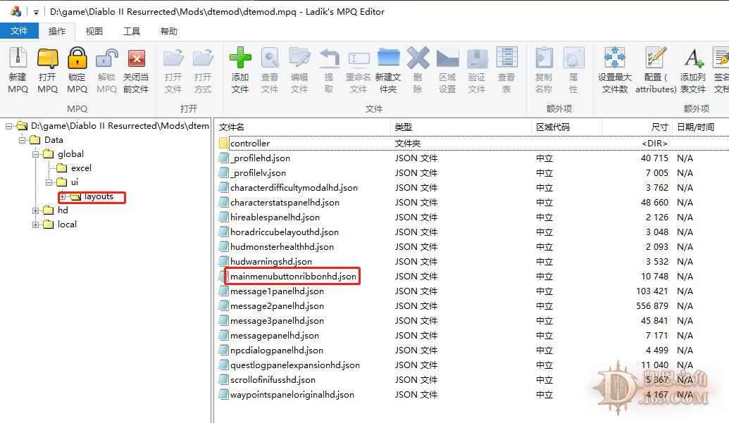Select questlogpanelexpansionhd.json in the list
This screenshot has width=729, height=423.
pyautogui.click(x=294, y=365)
